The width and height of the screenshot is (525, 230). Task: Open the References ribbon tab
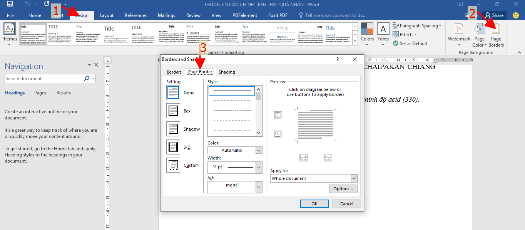[135, 15]
